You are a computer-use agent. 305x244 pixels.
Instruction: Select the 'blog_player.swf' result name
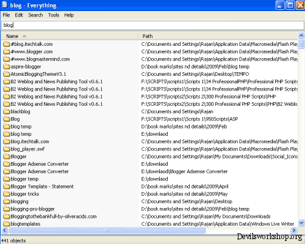(27, 149)
